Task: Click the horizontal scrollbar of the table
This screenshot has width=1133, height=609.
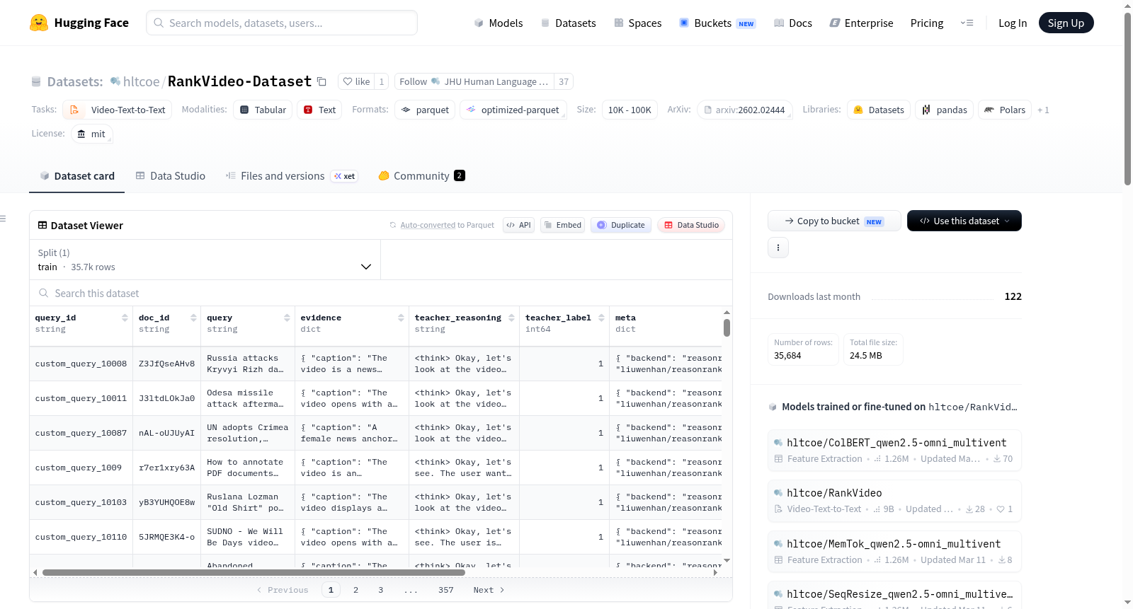Action: 254,572
